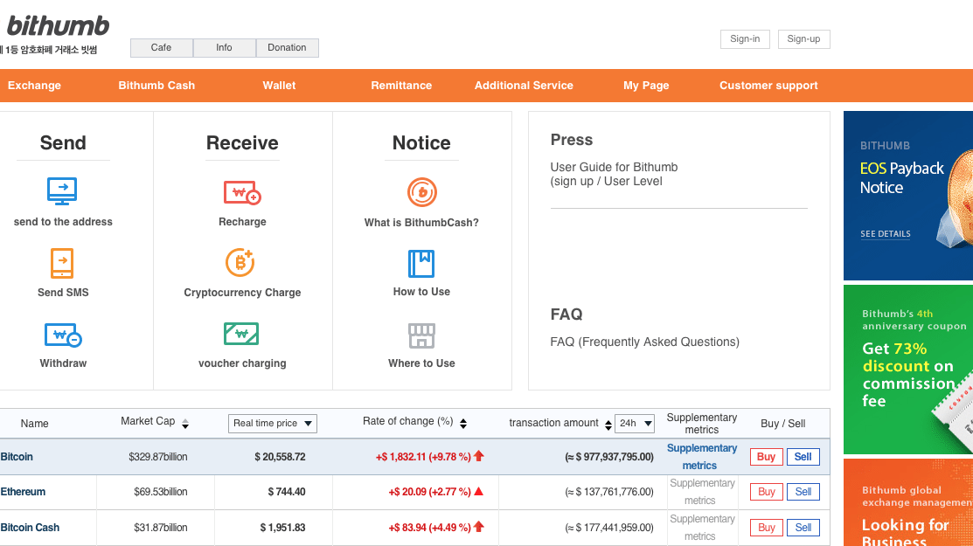Viewport: 973px width, 546px height.
Task: Open the Bitcoin coin name link
Action: [17, 457]
